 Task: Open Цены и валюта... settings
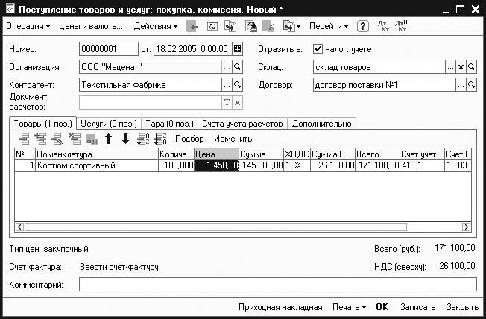point(91,26)
